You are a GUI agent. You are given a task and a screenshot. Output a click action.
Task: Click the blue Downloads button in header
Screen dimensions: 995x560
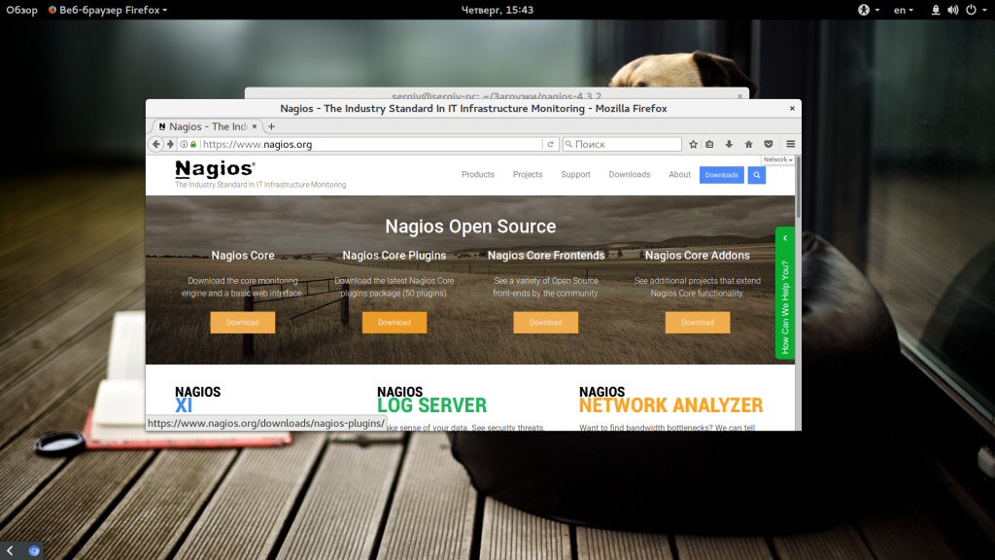pos(722,175)
